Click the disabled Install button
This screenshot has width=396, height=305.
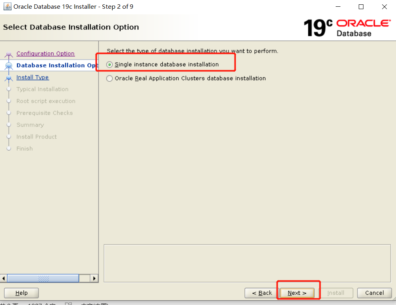(x=336, y=293)
